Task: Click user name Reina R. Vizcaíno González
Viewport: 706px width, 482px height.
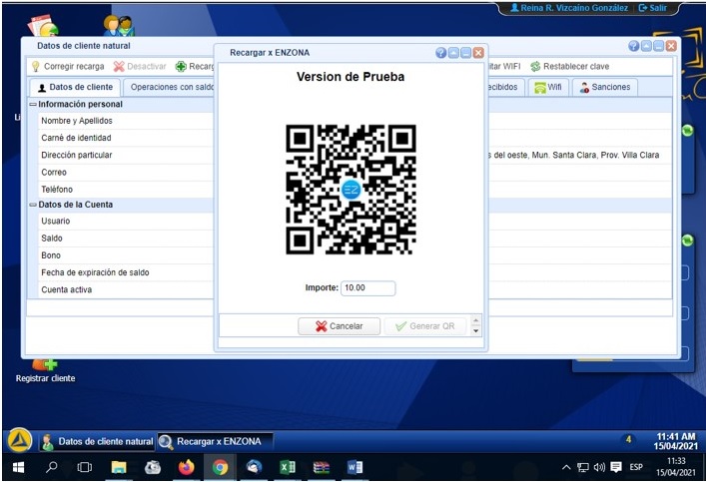Action: (569, 8)
